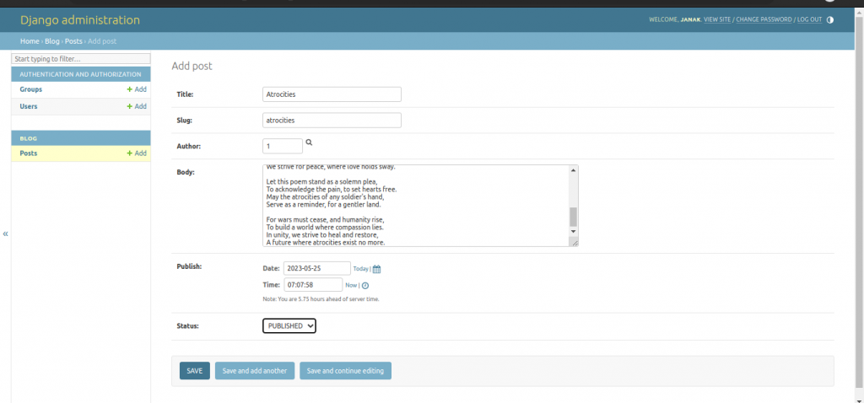The height and width of the screenshot is (403, 864).
Task: Click the line 'Let this poem stand as a solemn plea,'
Action: click(x=321, y=181)
